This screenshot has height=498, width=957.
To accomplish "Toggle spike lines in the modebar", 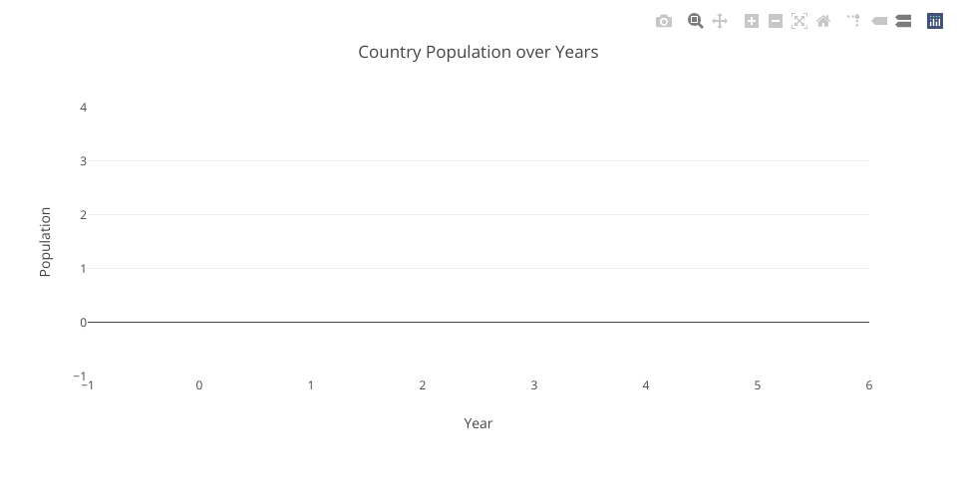I will coord(854,21).
